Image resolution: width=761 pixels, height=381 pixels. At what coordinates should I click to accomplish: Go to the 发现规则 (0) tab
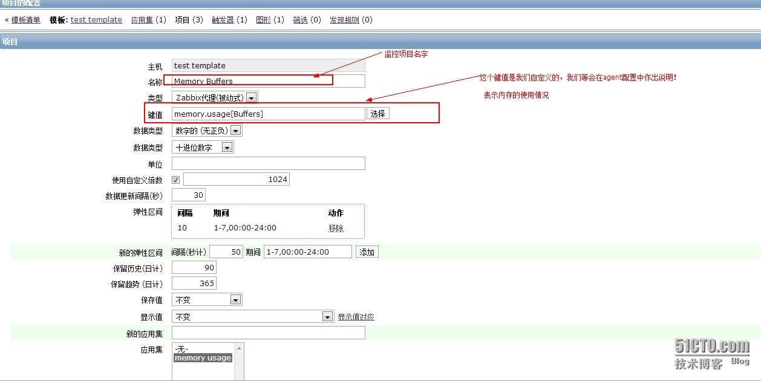[351, 20]
